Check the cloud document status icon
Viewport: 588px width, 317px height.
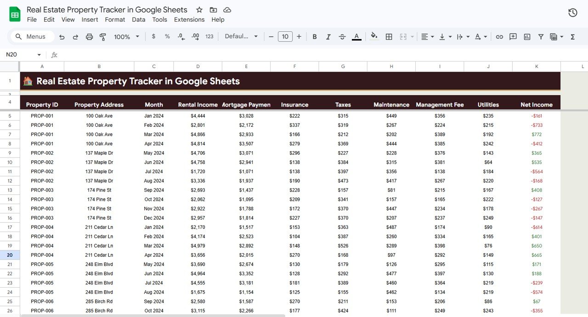click(x=227, y=10)
